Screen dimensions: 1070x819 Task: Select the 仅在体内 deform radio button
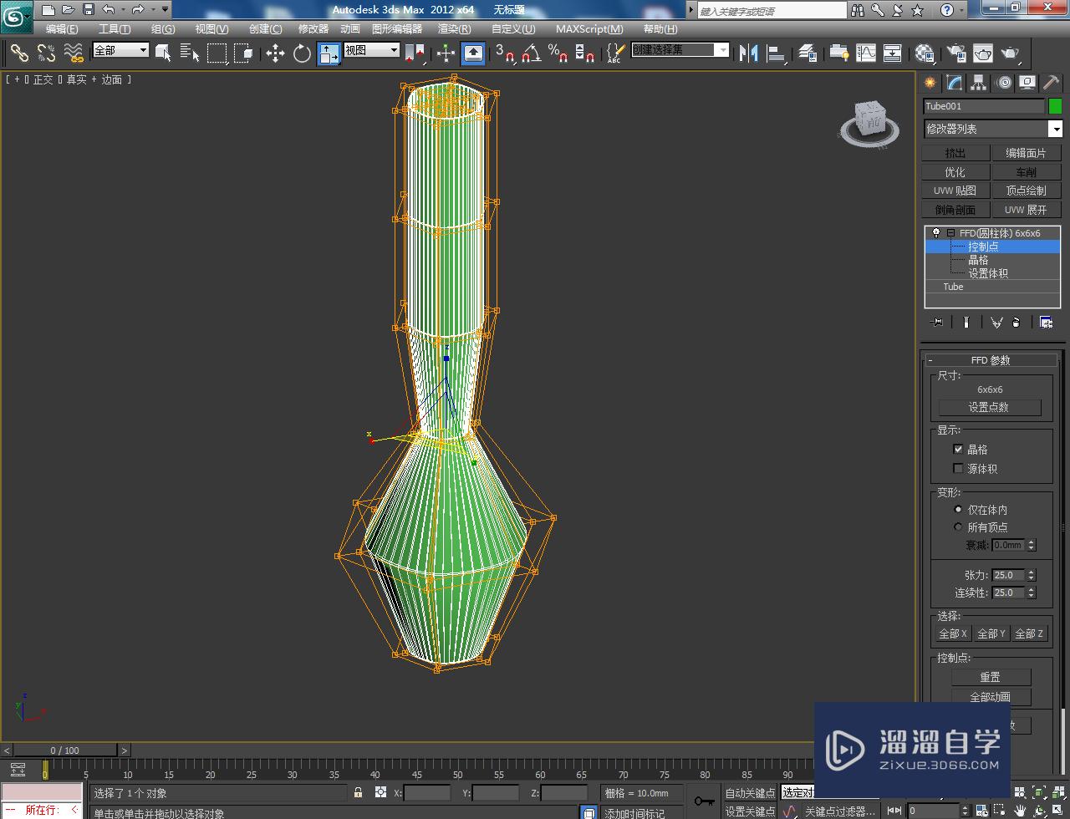[958, 509]
